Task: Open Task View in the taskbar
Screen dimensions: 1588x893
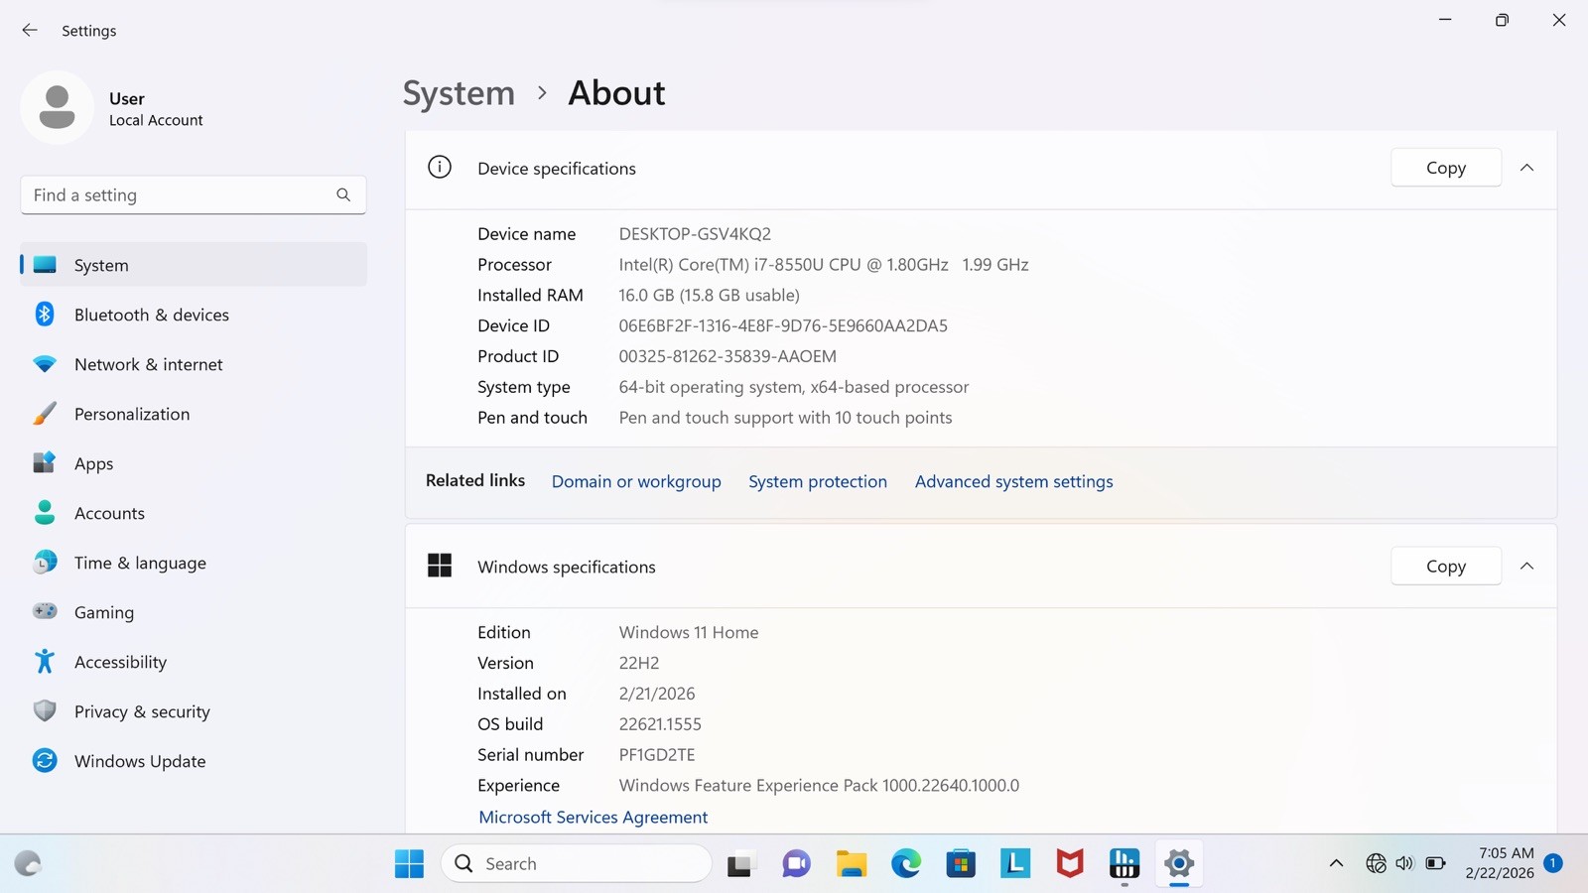Action: [740, 864]
